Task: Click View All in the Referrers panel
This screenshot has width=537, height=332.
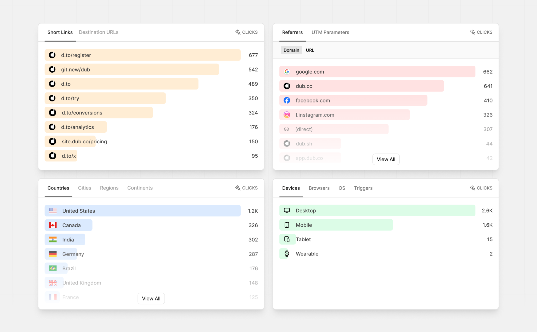Action: [386, 159]
